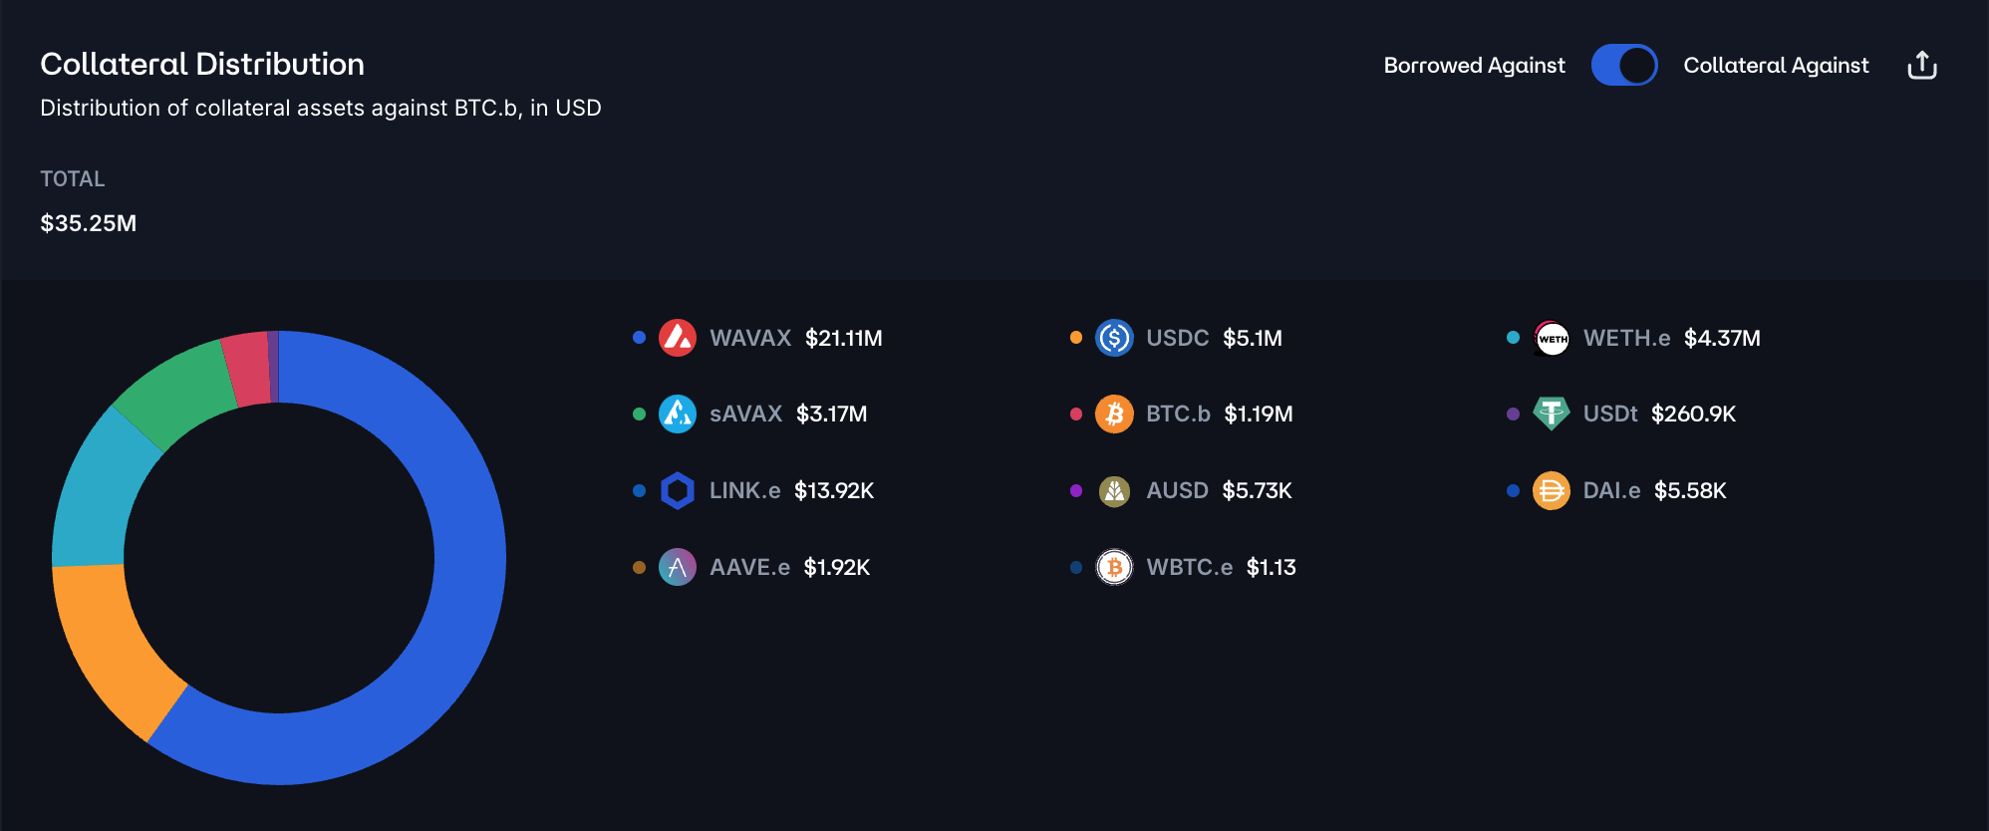Image resolution: width=1989 pixels, height=831 pixels.
Task: Click the orange USDC legend dot
Action: [x=1076, y=338]
